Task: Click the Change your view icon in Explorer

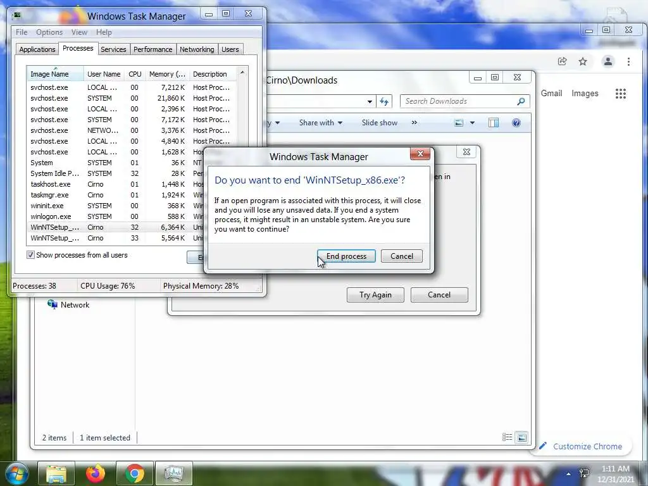Action: click(x=459, y=123)
